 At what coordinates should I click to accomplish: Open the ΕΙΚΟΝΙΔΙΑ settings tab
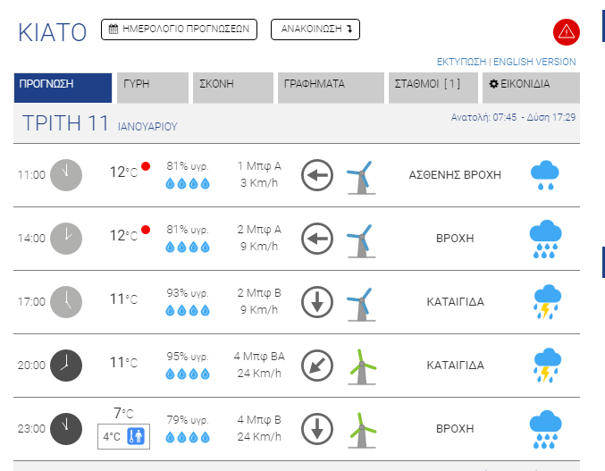coord(531,88)
